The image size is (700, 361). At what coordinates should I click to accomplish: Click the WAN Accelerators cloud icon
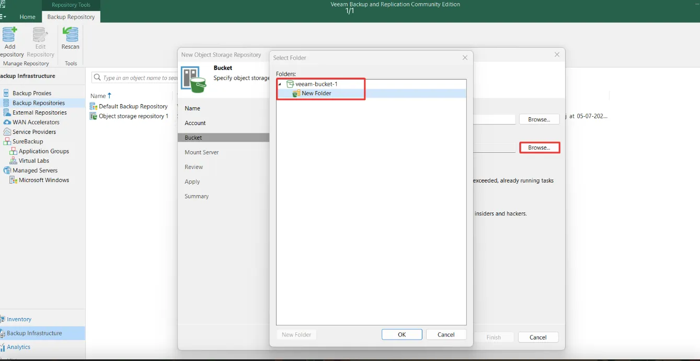[x=7, y=122]
